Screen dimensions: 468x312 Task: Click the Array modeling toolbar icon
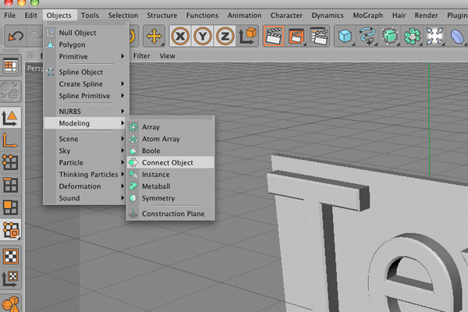click(x=412, y=36)
